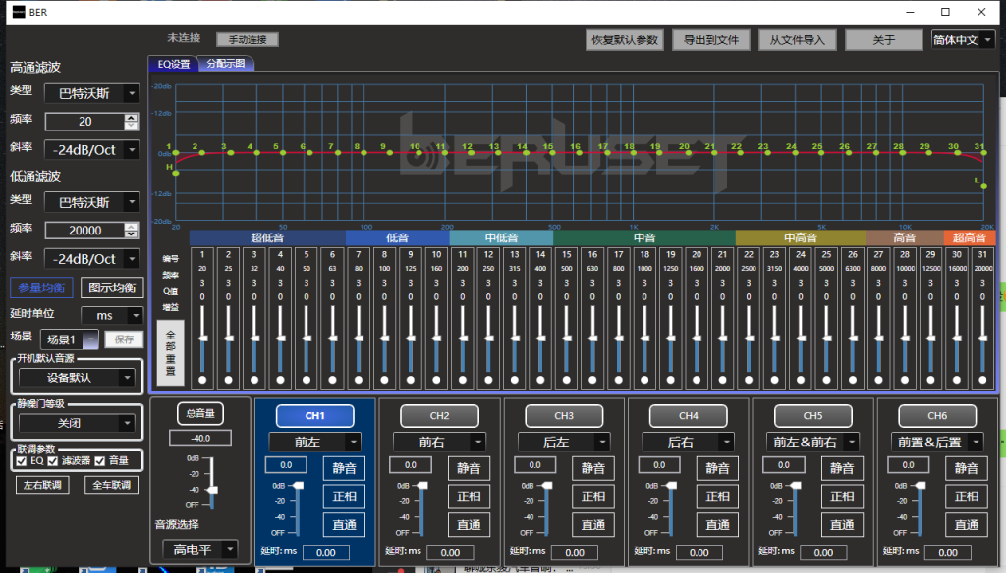
Task: Select the CH5 channel button
Action: (x=812, y=416)
